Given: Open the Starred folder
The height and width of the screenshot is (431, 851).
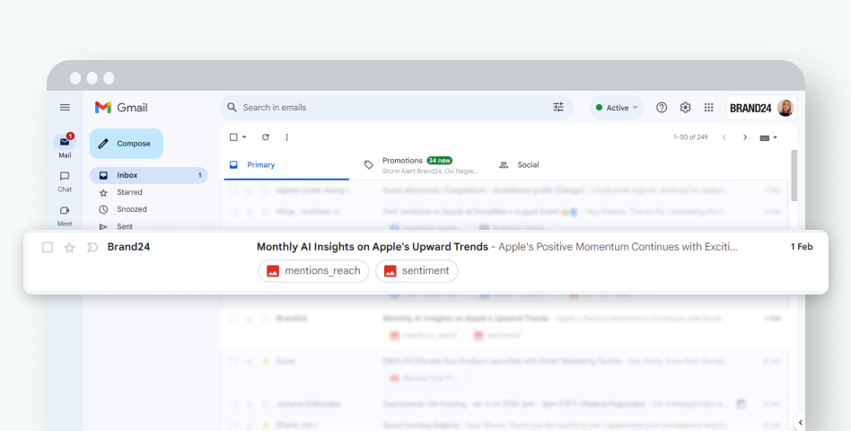Looking at the screenshot, I should [x=129, y=192].
